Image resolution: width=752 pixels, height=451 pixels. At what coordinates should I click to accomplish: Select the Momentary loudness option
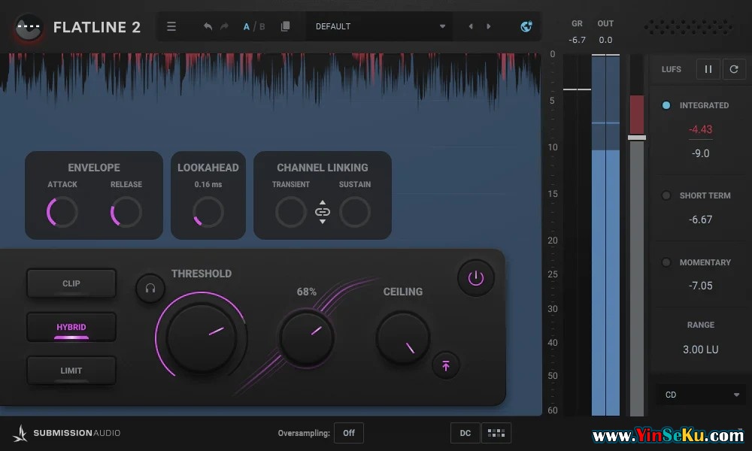[666, 262]
